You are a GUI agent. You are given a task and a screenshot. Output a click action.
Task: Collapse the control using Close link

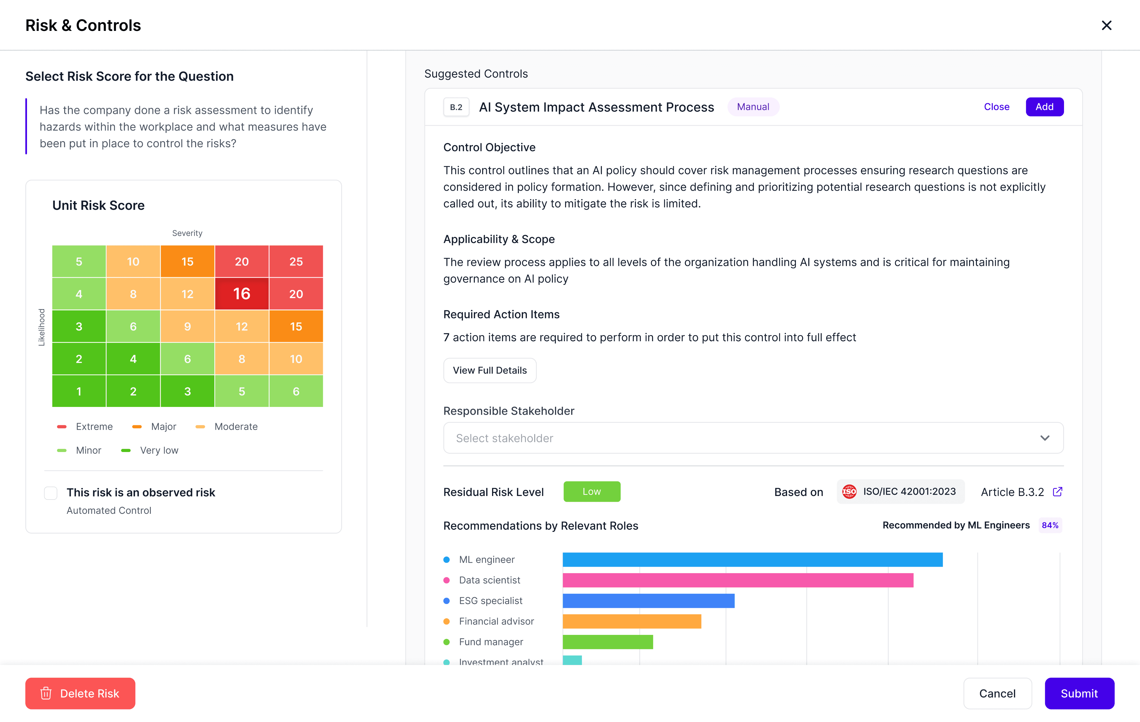tap(996, 107)
